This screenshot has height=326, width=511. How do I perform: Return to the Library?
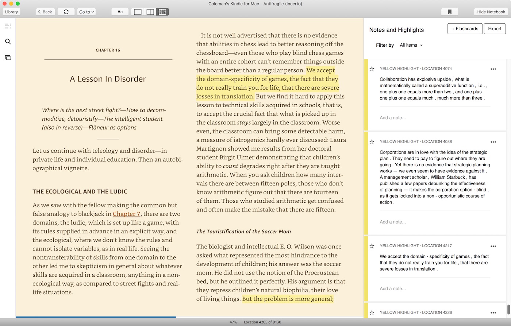[11, 12]
